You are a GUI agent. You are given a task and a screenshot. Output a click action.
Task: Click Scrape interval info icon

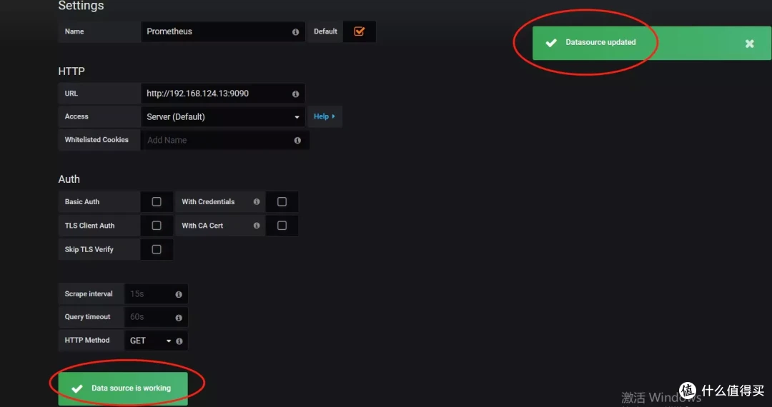pos(179,294)
